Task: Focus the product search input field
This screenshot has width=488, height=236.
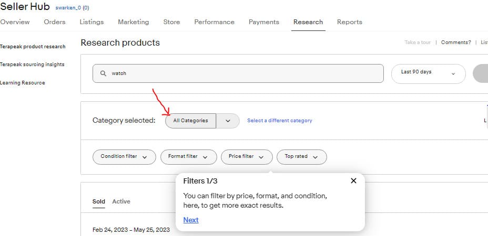Action: (238, 73)
